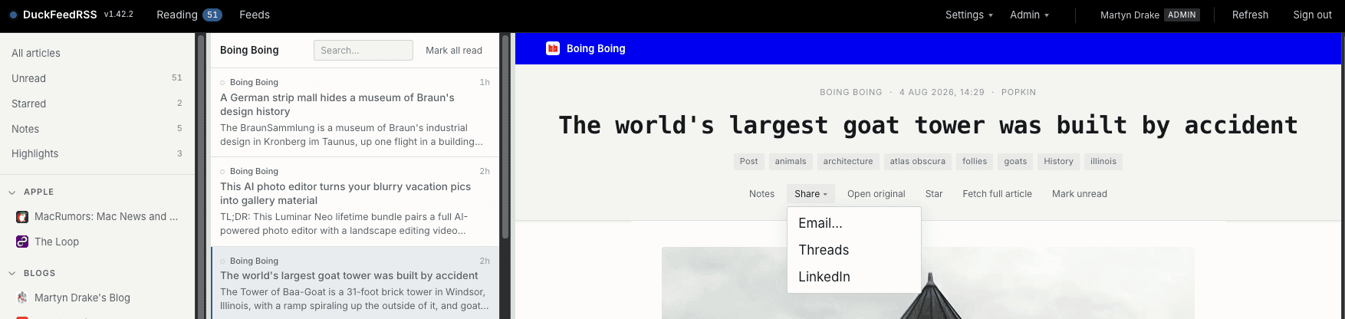Click article headline 'The world's largest goat tower'

point(928,125)
